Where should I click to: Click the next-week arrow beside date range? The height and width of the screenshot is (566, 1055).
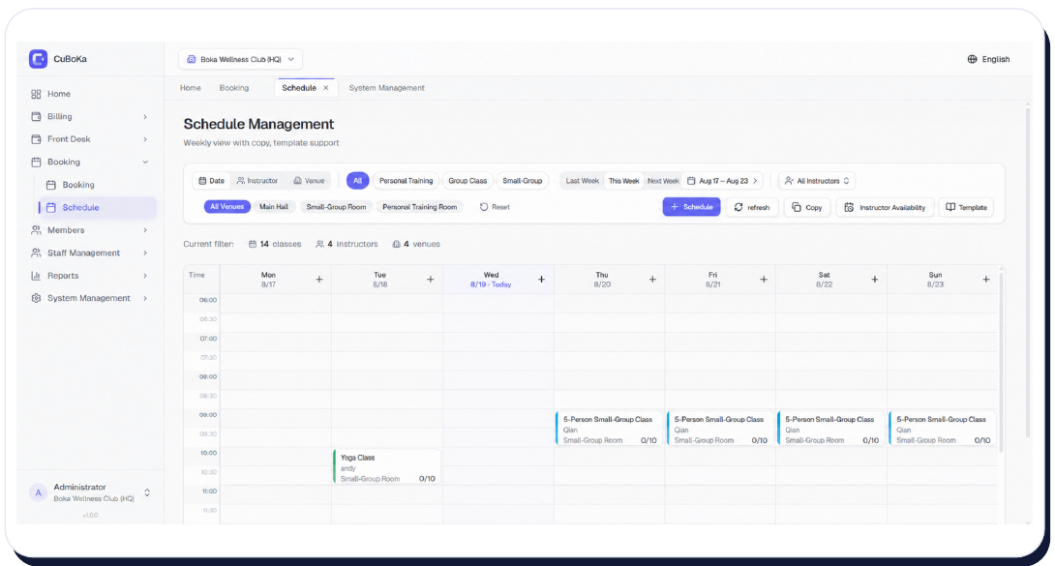click(755, 181)
